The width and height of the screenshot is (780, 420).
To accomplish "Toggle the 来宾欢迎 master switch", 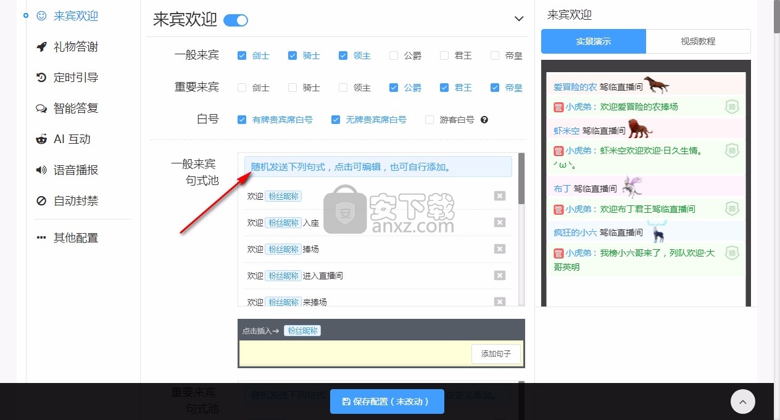I will point(236,20).
